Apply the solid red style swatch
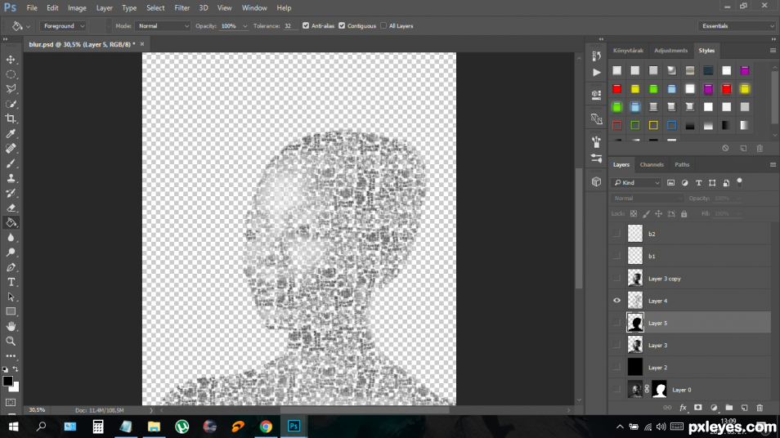 pos(616,89)
